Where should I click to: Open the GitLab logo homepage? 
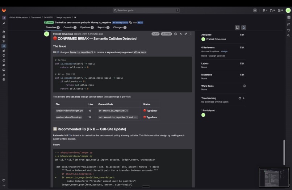pos(4,11)
